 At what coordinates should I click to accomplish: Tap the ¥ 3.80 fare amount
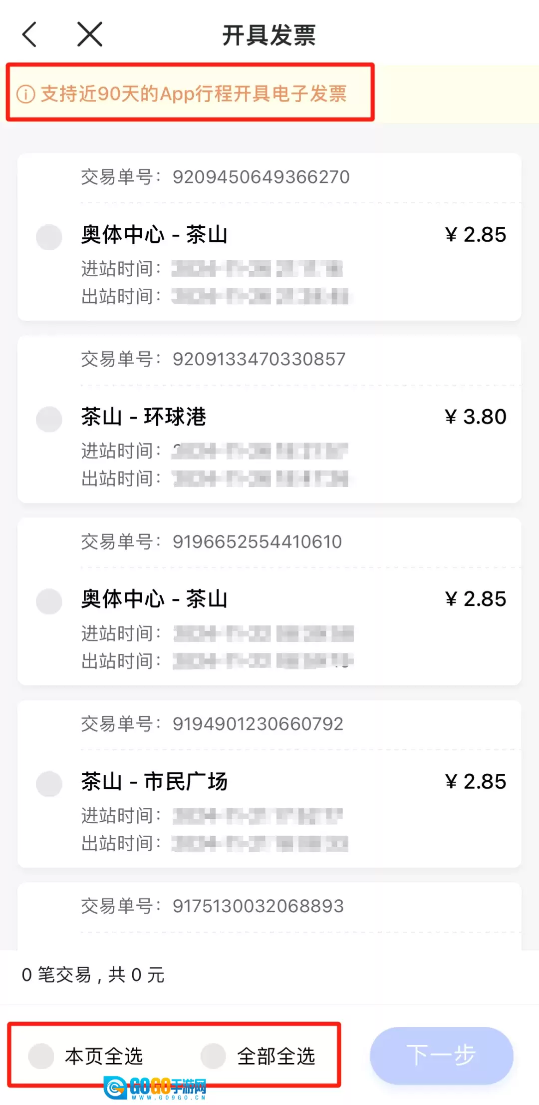point(476,417)
